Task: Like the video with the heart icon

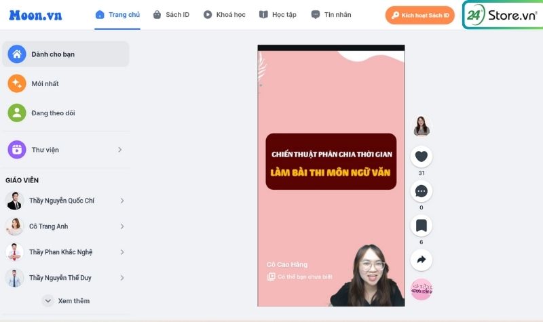Action: 421,157
